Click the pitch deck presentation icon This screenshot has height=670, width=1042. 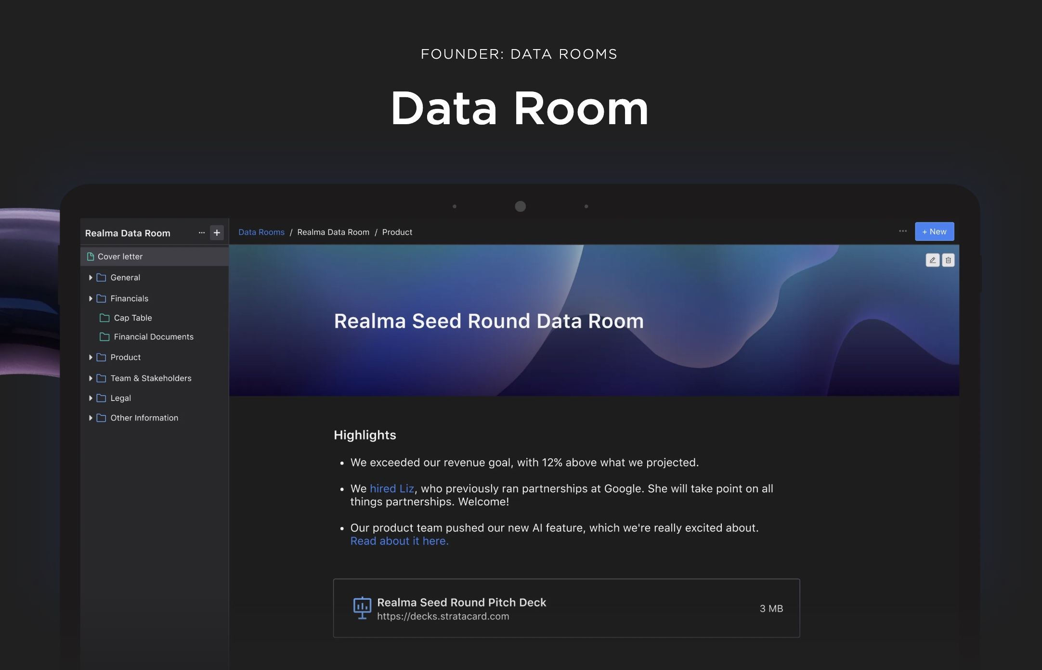tap(362, 608)
